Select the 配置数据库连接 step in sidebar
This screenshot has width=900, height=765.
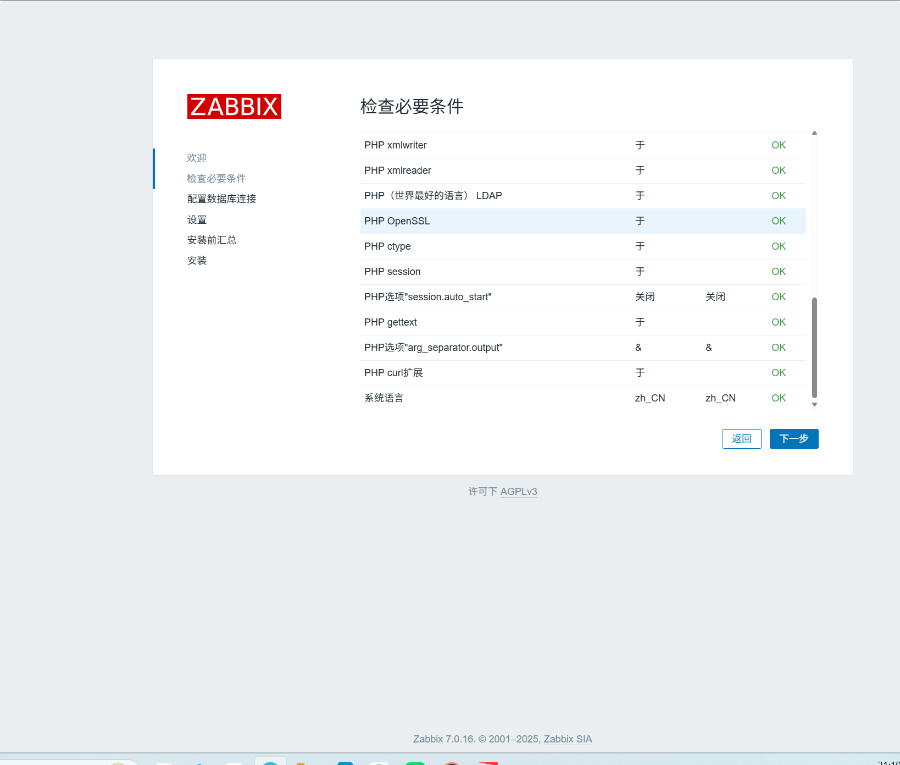222,199
